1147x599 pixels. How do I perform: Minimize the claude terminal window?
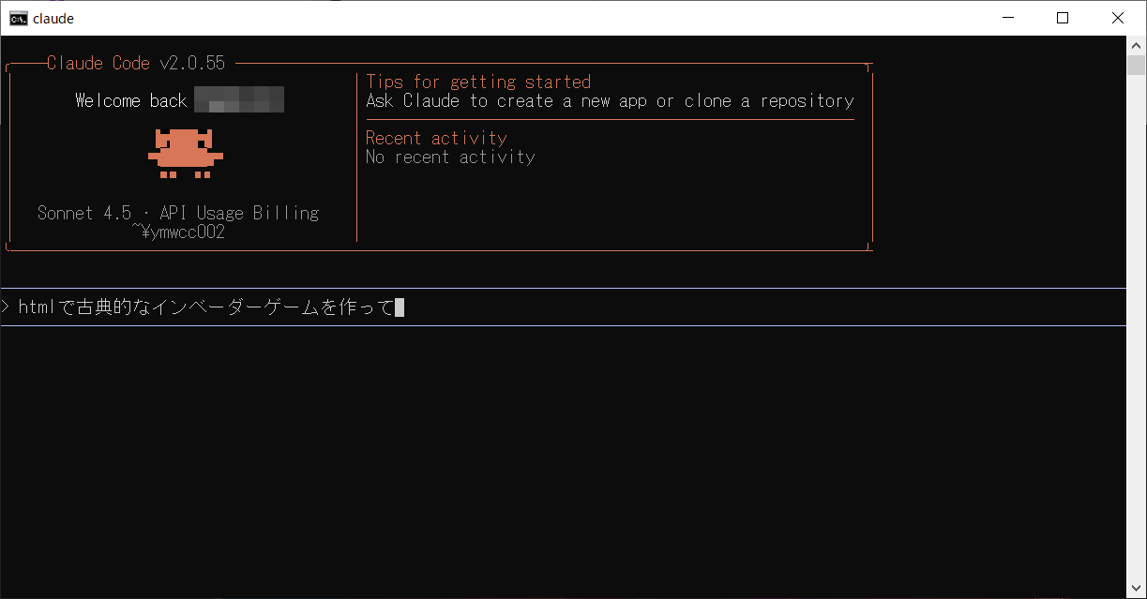tap(1008, 18)
